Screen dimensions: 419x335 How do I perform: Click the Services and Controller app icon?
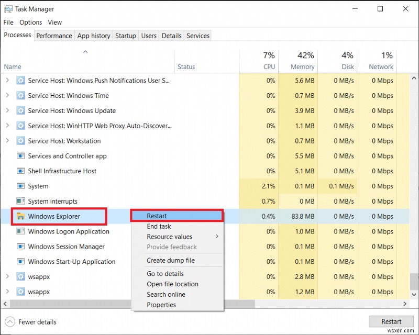(20, 156)
